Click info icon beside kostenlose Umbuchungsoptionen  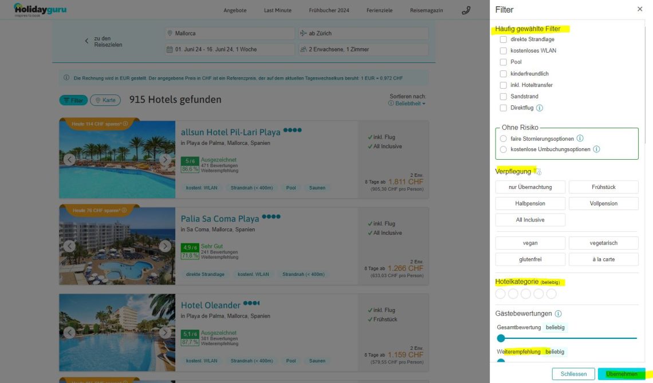(x=596, y=149)
